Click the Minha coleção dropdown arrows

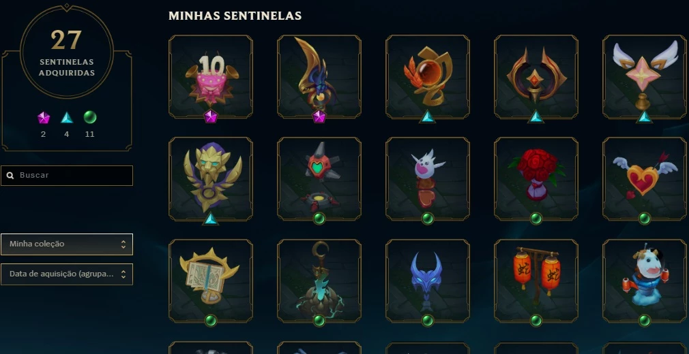point(123,244)
